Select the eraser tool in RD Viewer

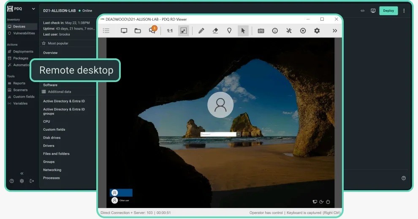215,31
